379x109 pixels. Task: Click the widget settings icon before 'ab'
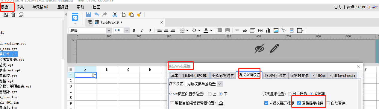[x=237, y=30]
